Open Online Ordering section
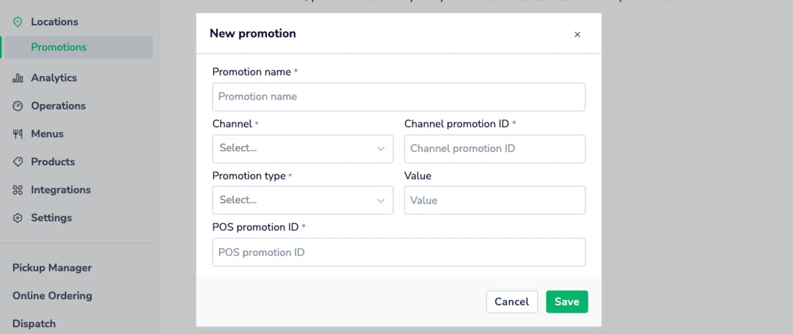 click(x=52, y=296)
